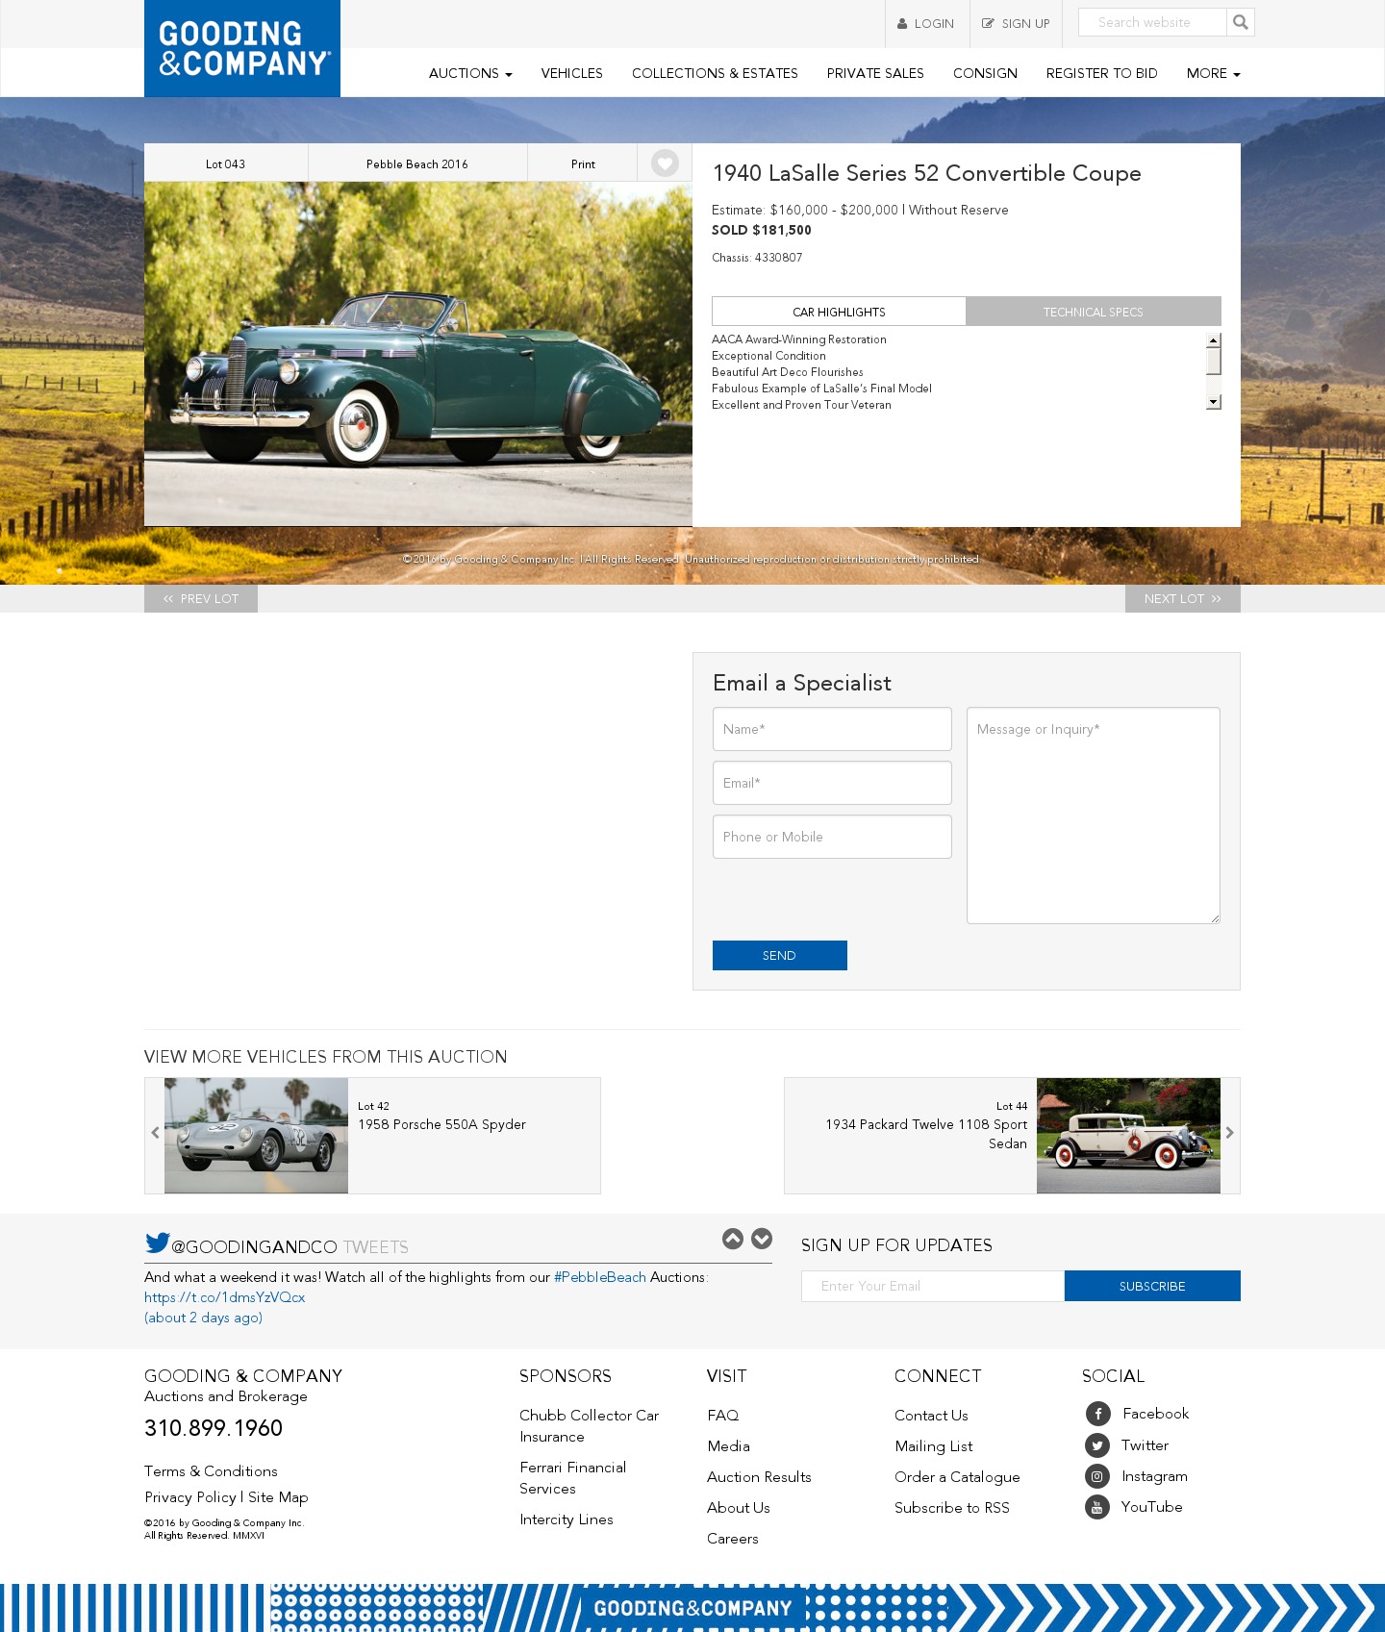1385x1632 pixels.
Task: Select Register to Bid
Action: click(1101, 73)
